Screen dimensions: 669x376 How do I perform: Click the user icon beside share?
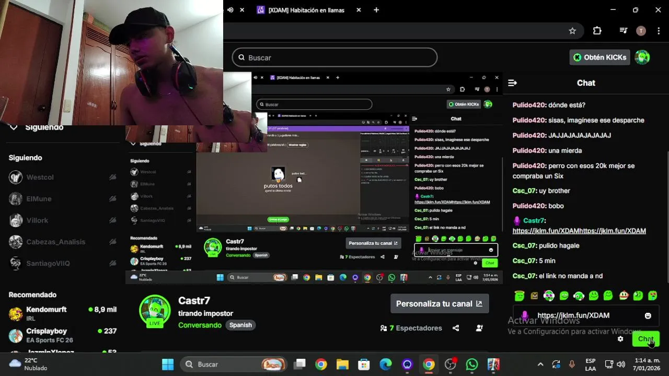pyautogui.click(x=479, y=328)
